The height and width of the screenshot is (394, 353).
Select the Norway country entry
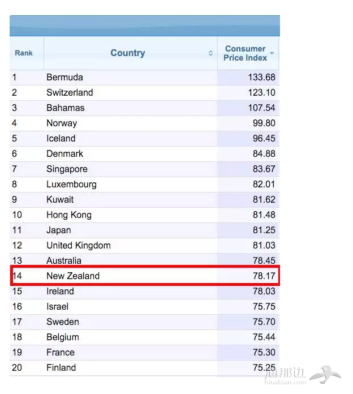click(62, 123)
